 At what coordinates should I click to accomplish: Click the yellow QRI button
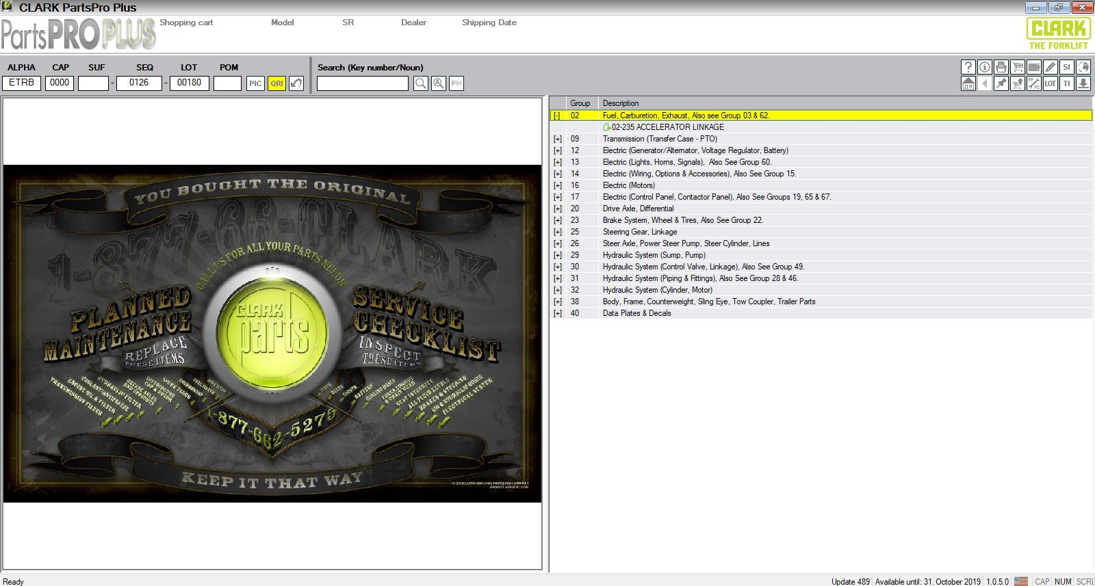click(x=276, y=83)
